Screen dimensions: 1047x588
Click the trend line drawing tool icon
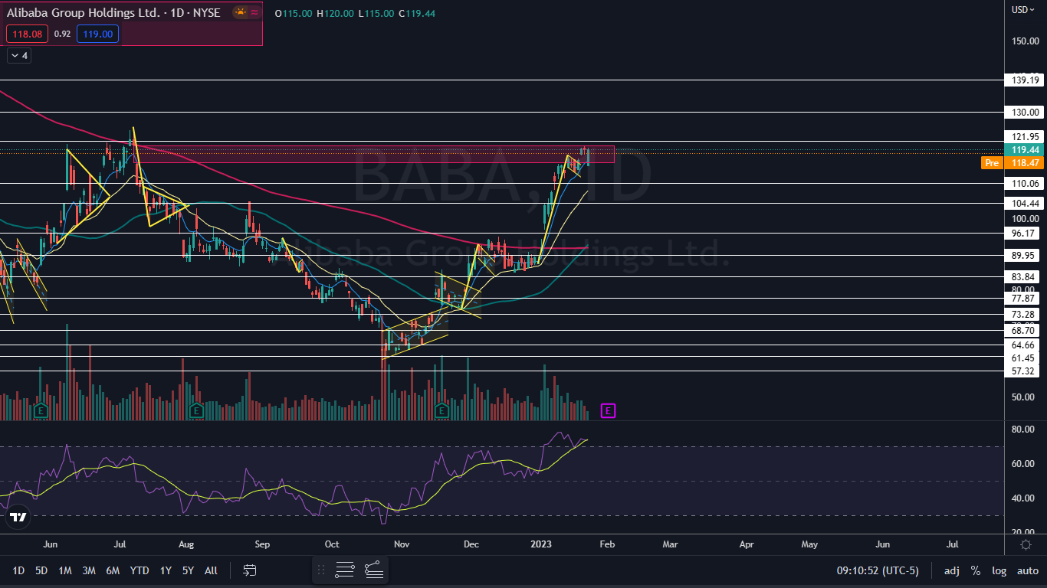click(373, 570)
